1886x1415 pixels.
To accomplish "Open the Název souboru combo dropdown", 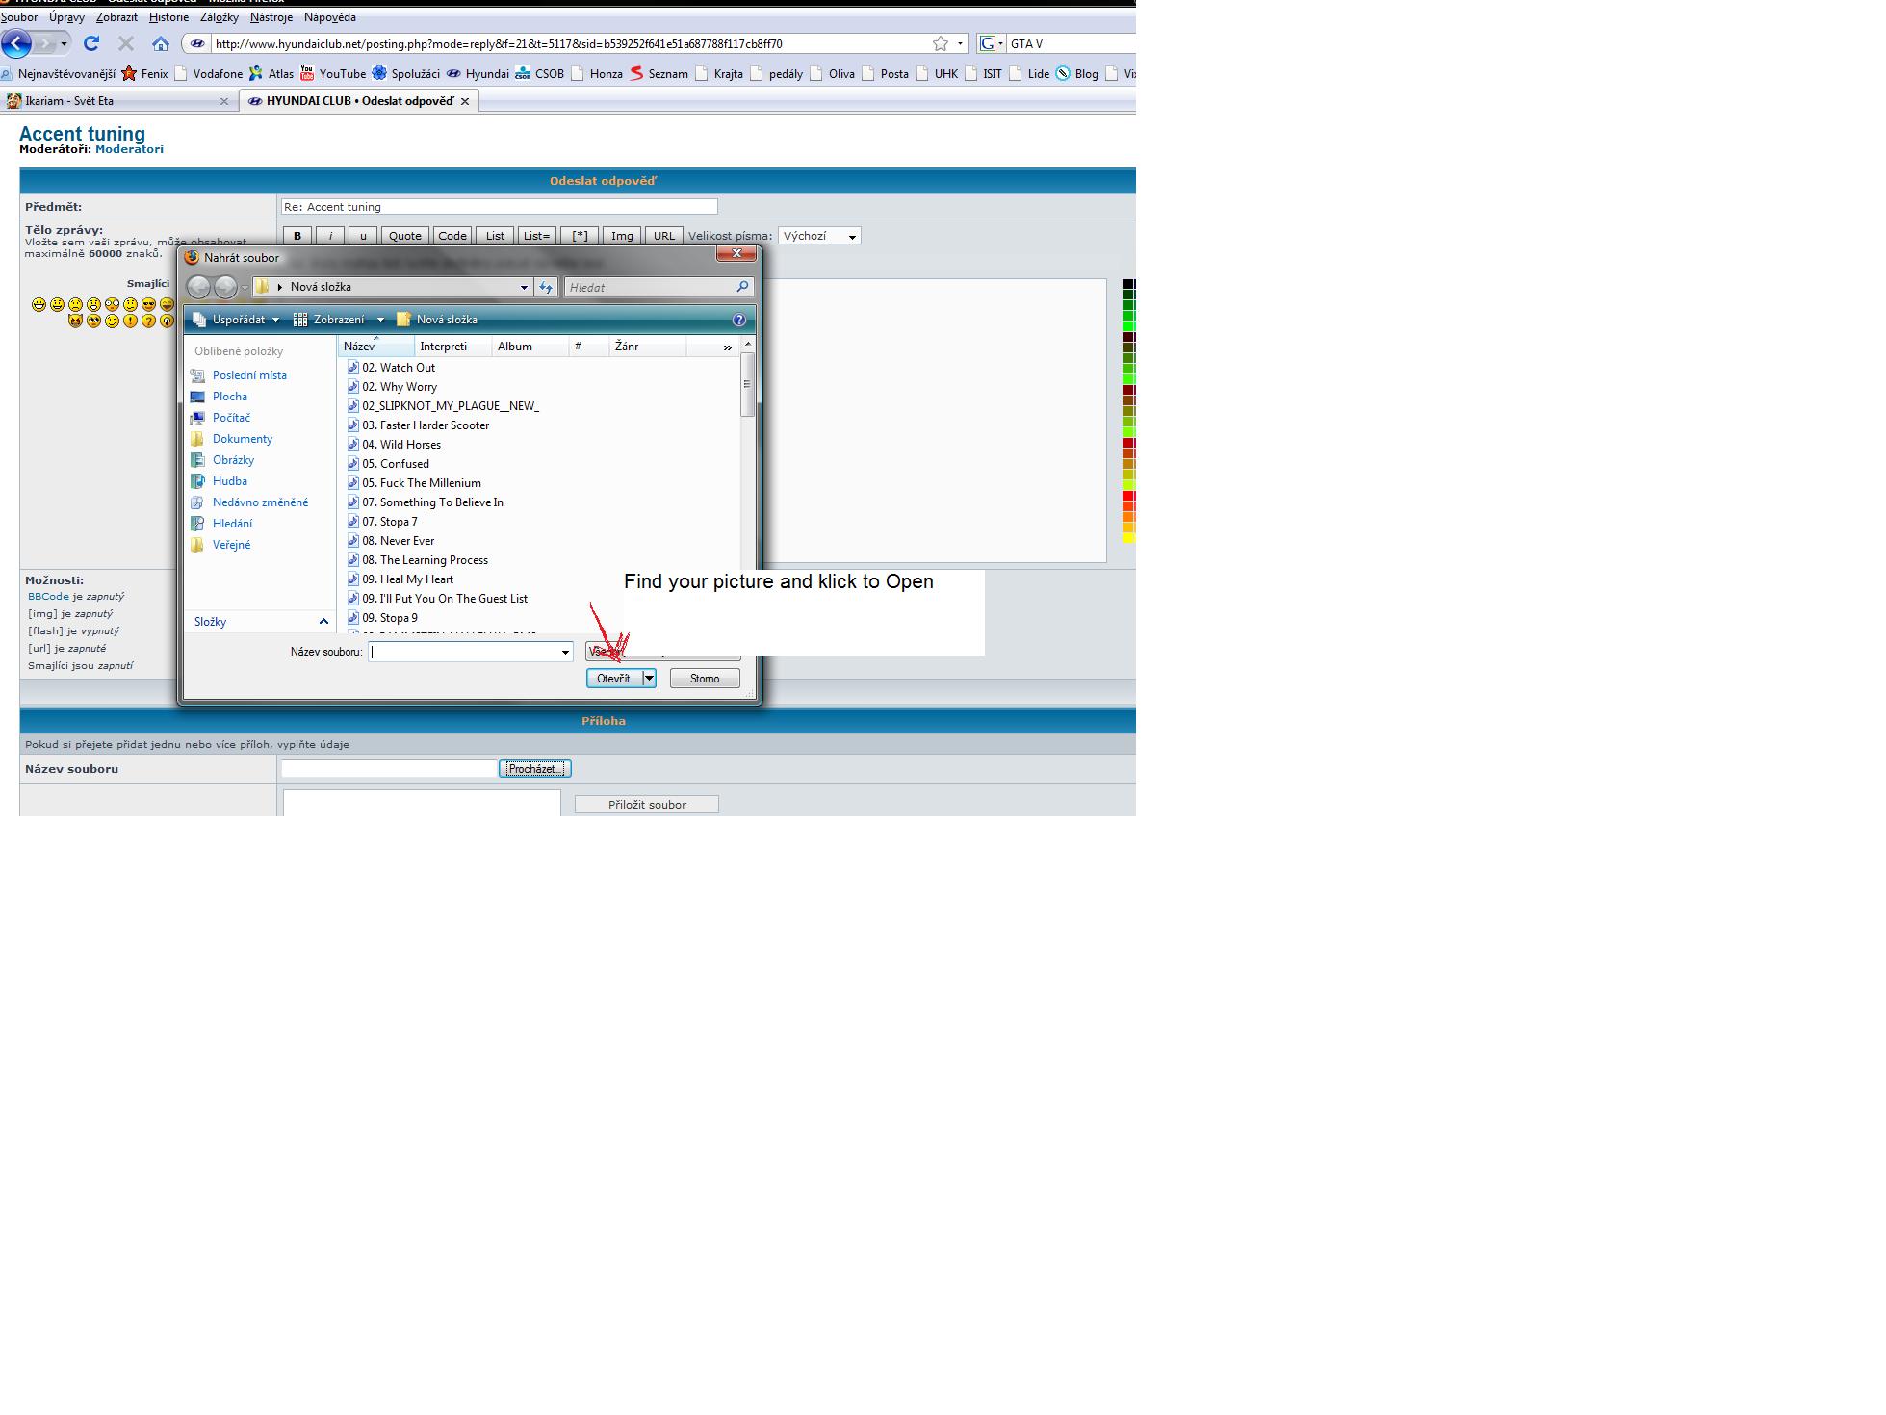I will 565,652.
